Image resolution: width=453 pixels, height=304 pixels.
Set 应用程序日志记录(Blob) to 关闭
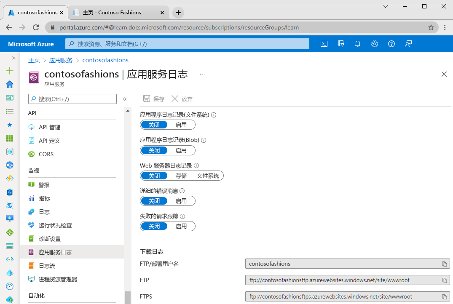(x=154, y=150)
